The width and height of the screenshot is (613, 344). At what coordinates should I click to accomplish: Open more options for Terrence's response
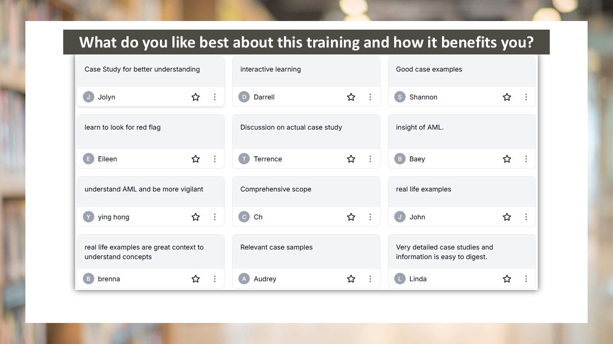tap(370, 159)
